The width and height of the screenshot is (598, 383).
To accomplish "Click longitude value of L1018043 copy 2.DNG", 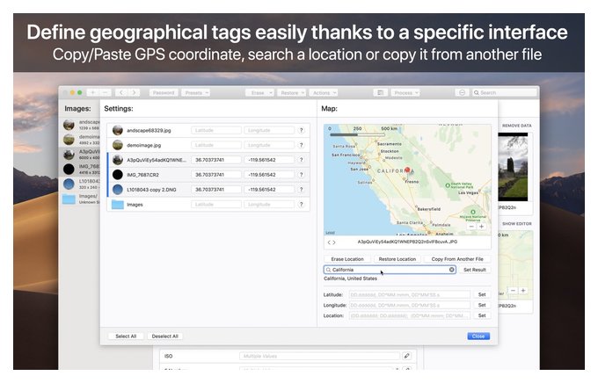I will click(x=269, y=190).
